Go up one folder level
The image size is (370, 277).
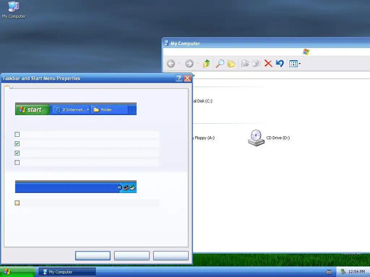[x=207, y=63]
